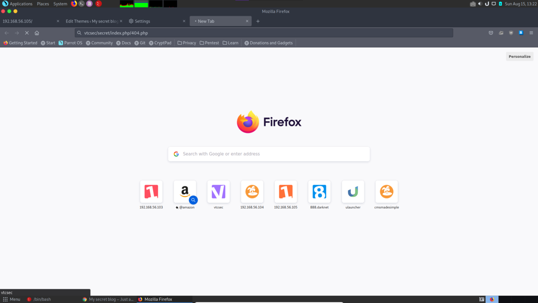This screenshot has width=538, height=303.
Task: Open the Getting Started bookmark
Action: 20,43
